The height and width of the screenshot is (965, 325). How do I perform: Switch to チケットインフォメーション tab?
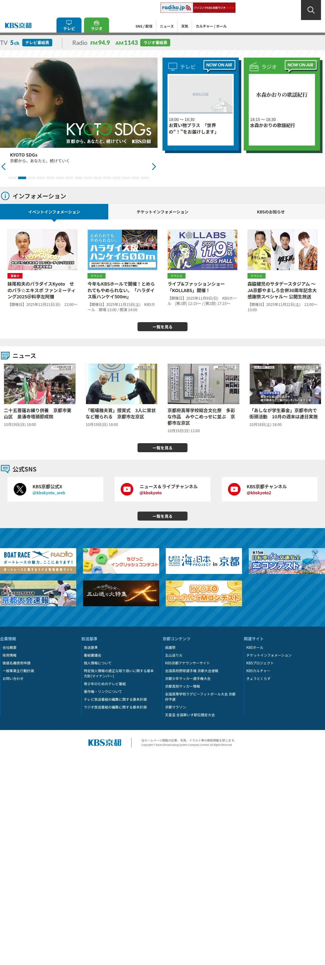point(162,212)
